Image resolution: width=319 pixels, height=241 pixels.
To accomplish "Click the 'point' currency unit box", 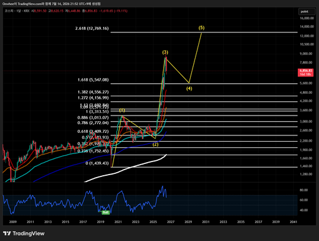I will coord(307,12).
